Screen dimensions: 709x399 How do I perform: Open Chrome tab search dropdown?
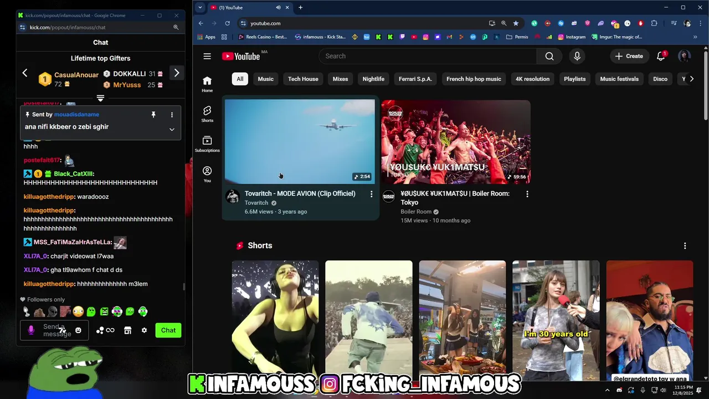coord(200,8)
